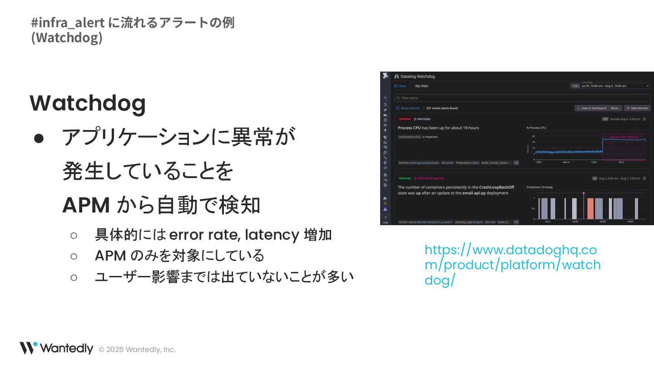Open the More... dropdown button
The width and height of the screenshot is (654, 367).
tap(615, 108)
